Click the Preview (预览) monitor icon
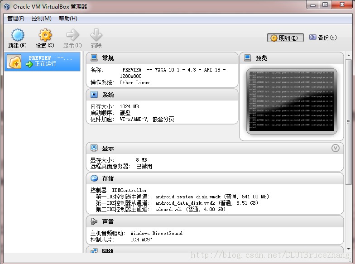Screen dimensions: 355x264 [248, 58]
